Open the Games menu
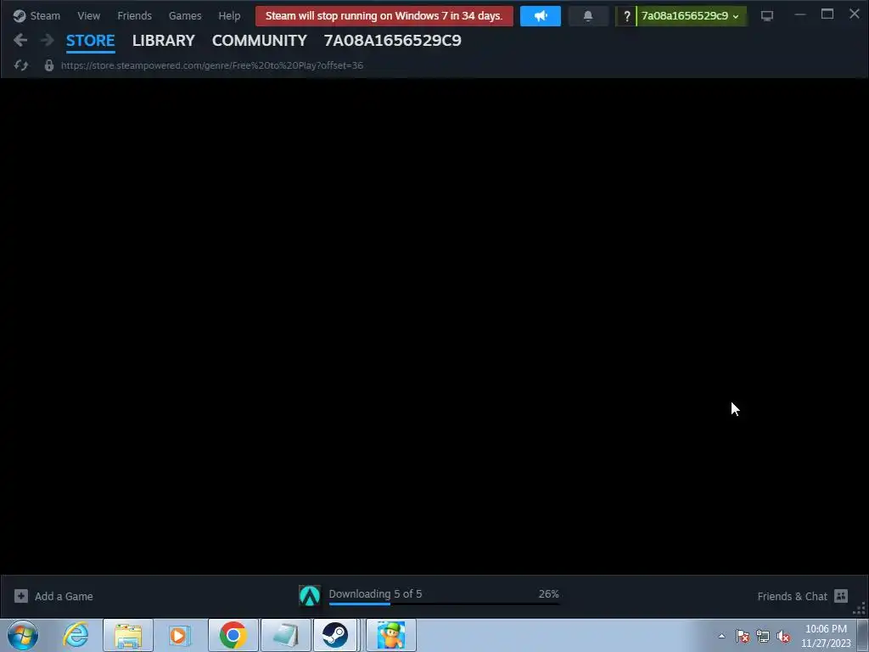 click(x=185, y=15)
